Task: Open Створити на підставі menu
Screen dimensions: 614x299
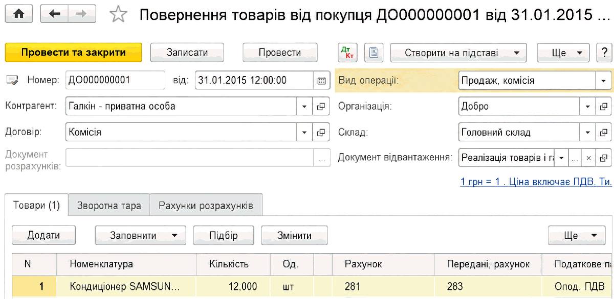Action: click(x=458, y=53)
